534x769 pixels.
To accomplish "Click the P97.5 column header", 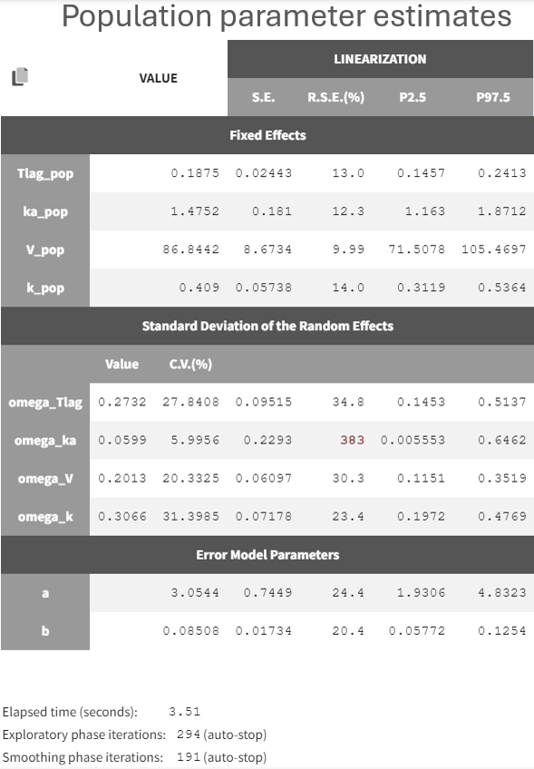I will pyautogui.click(x=493, y=97).
